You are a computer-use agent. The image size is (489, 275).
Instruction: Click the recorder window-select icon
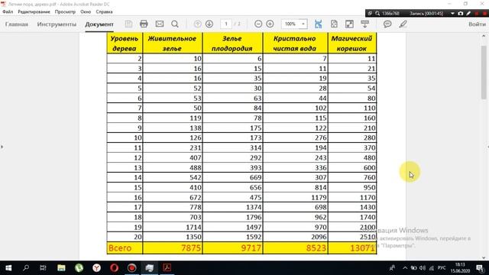click(370, 14)
